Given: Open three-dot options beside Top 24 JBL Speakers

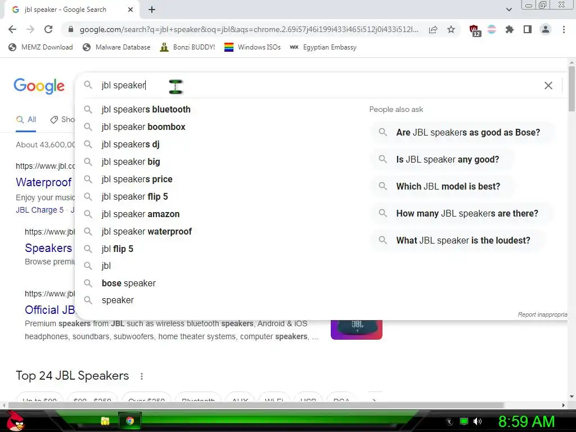Looking at the screenshot, I should (x=141, y=376).
